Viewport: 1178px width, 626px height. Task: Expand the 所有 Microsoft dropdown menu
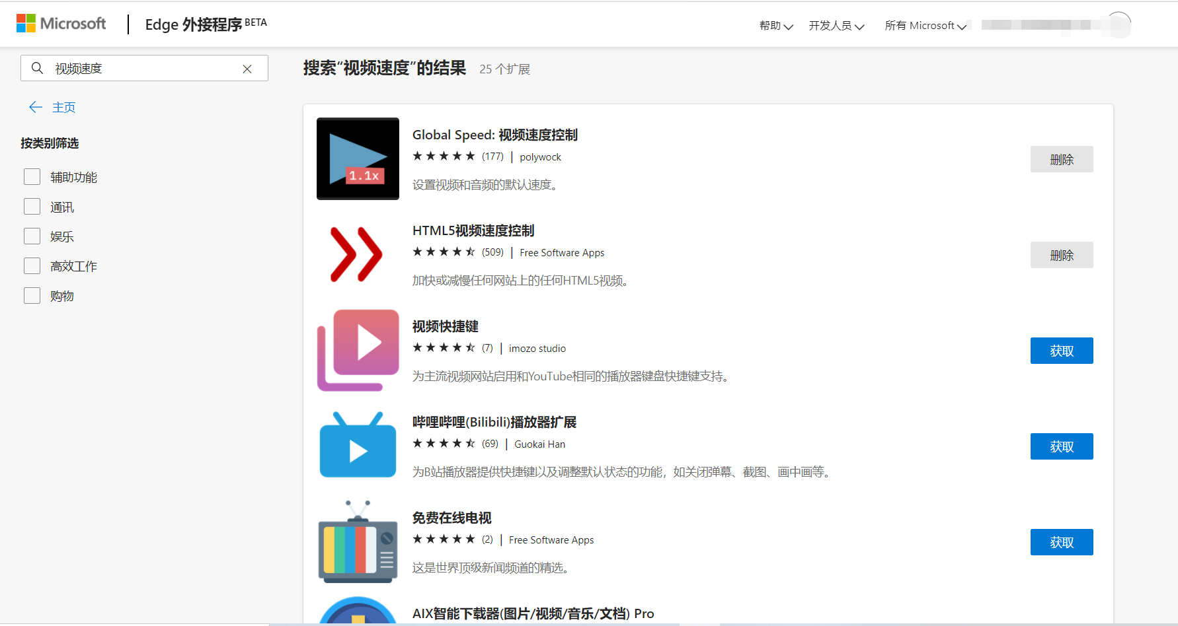click(x=925, y=26)
